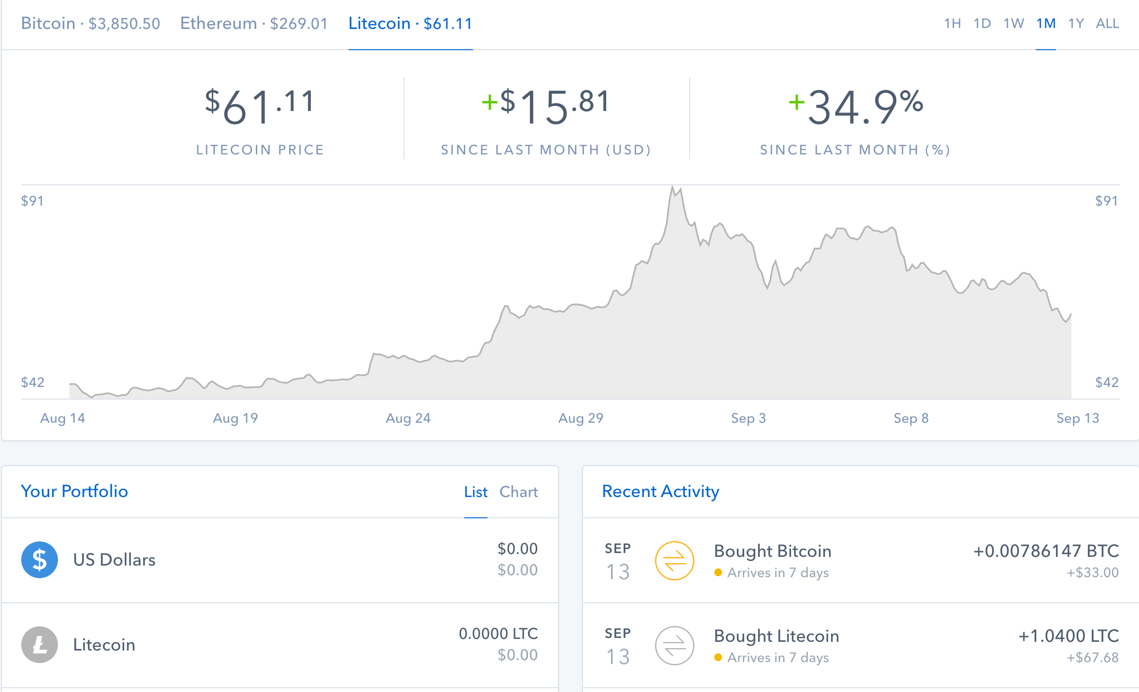Click the 0.0000 LTC balance
Image resolution: width=1139 pixels, height=692 pixels.
[499, 634]
